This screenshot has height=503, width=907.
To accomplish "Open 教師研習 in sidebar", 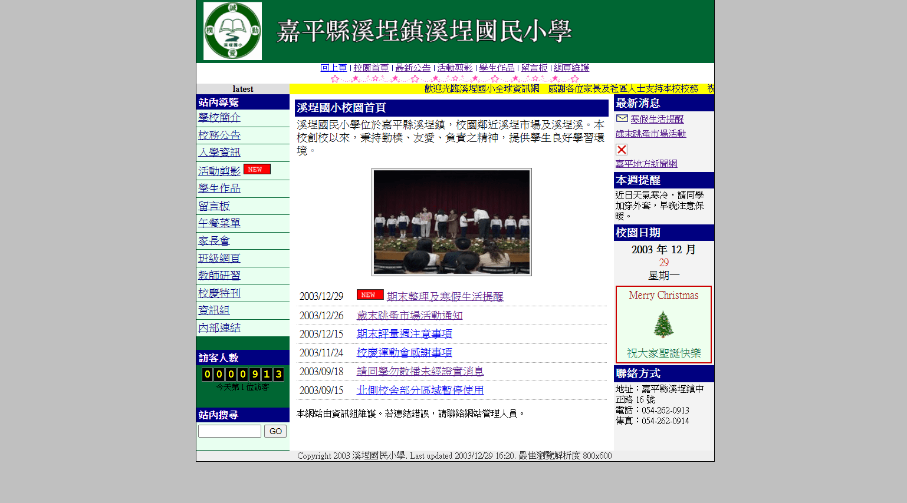I will coord(219,276).
